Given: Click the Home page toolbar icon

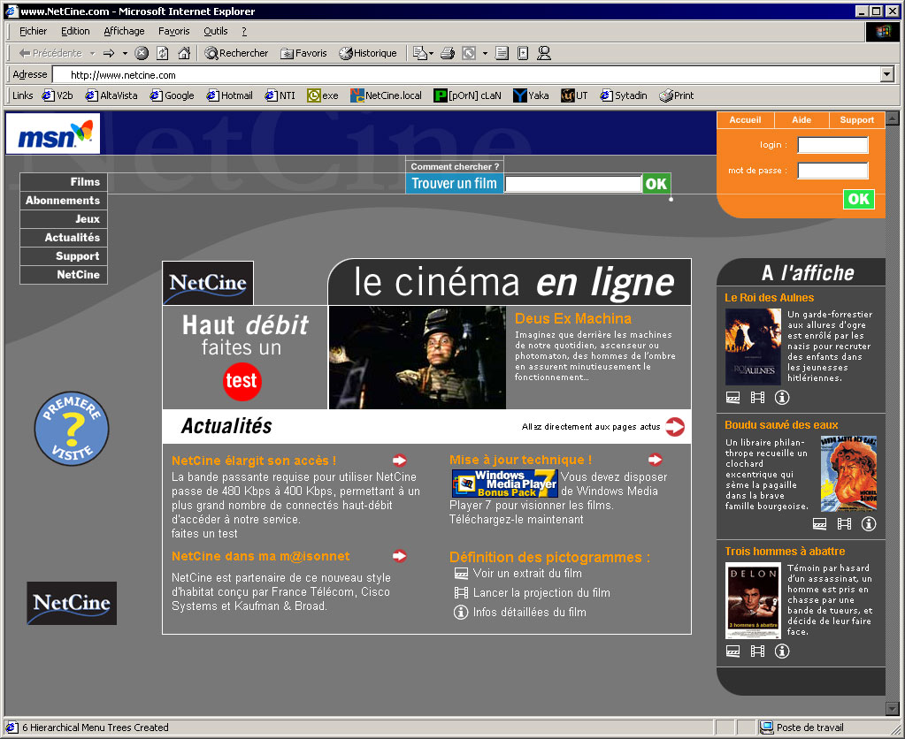Looking at the screenshot, I should 184,53.
